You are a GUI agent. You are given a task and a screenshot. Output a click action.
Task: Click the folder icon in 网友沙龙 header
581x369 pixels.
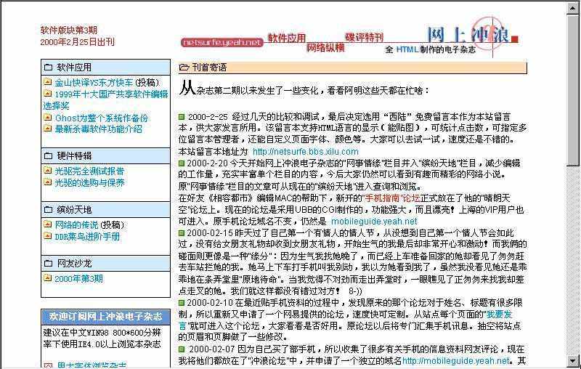49,264
